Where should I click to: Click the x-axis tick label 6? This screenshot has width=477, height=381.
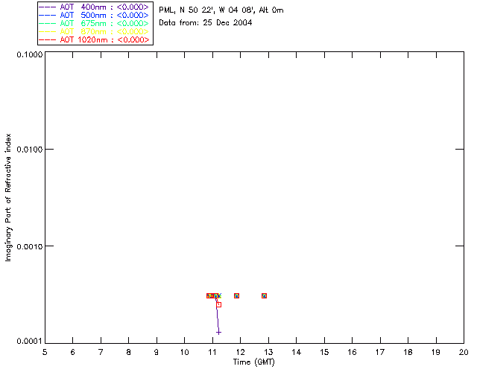73,352
